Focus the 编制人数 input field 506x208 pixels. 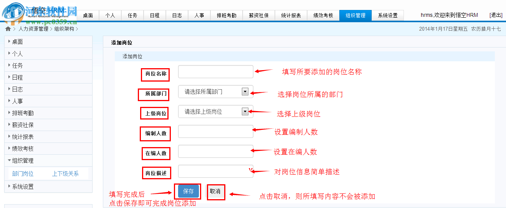pyautogui.click(x=216, y=131)
